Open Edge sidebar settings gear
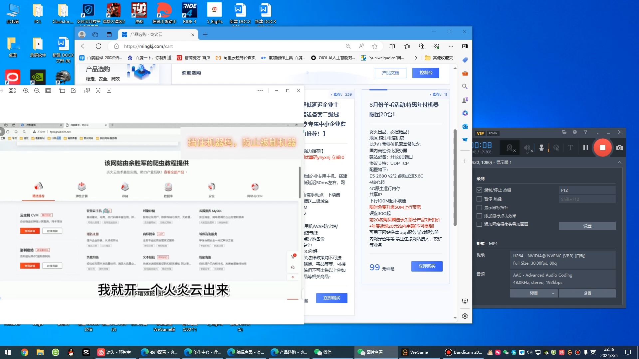The width and height of the screenshot is (639, 359). pos(465,316)
